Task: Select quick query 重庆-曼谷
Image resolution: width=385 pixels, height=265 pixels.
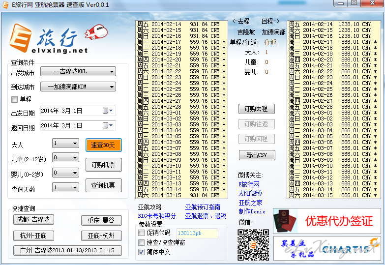Action: (101, 221)
